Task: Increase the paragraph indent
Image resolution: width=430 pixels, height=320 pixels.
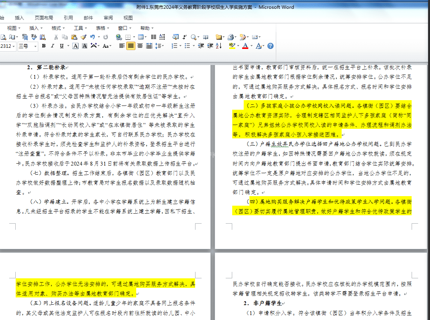Action: pyautogui.click(x=210, y=46)
